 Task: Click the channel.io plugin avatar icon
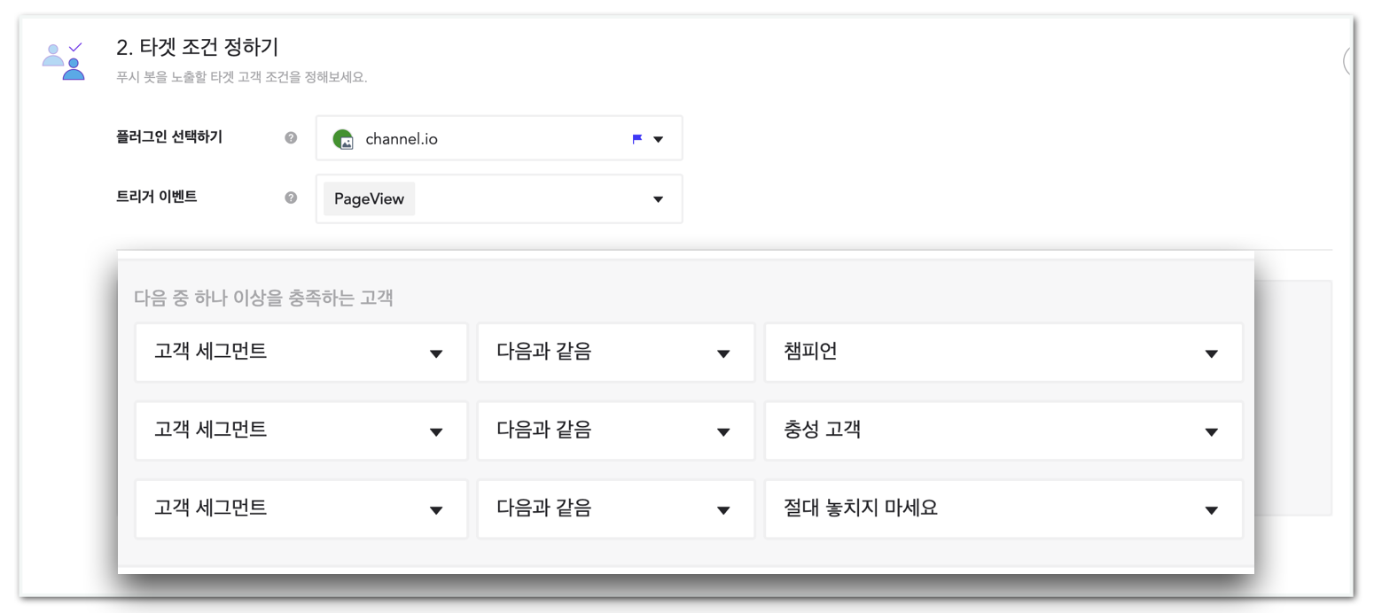[x=343, y=139]
